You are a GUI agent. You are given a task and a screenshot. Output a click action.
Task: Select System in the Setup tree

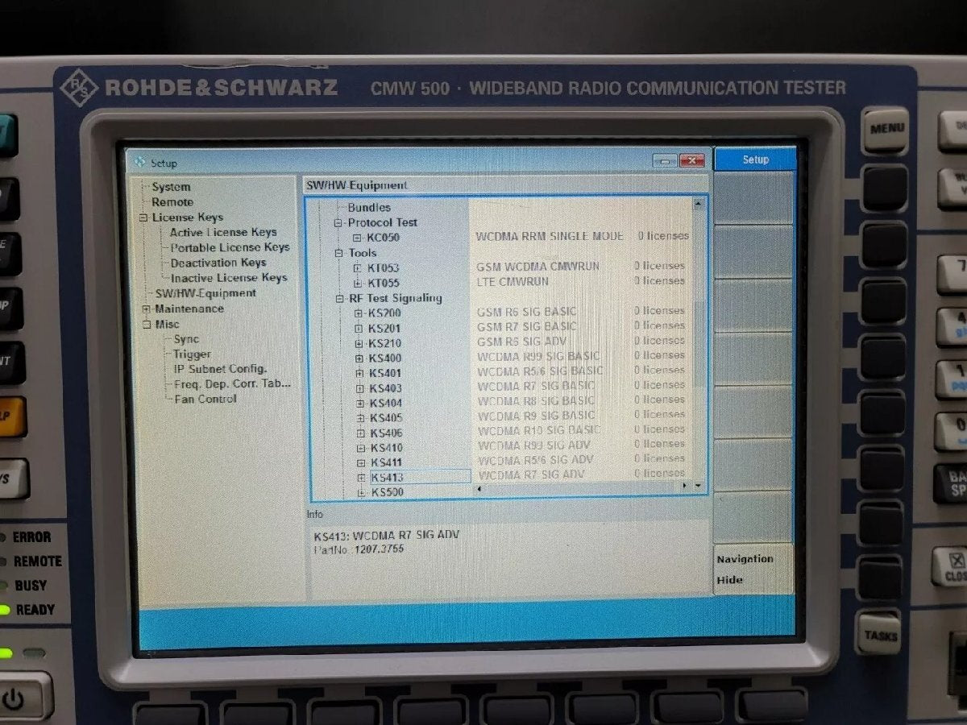pyautogui.click(x=171, y=187)
